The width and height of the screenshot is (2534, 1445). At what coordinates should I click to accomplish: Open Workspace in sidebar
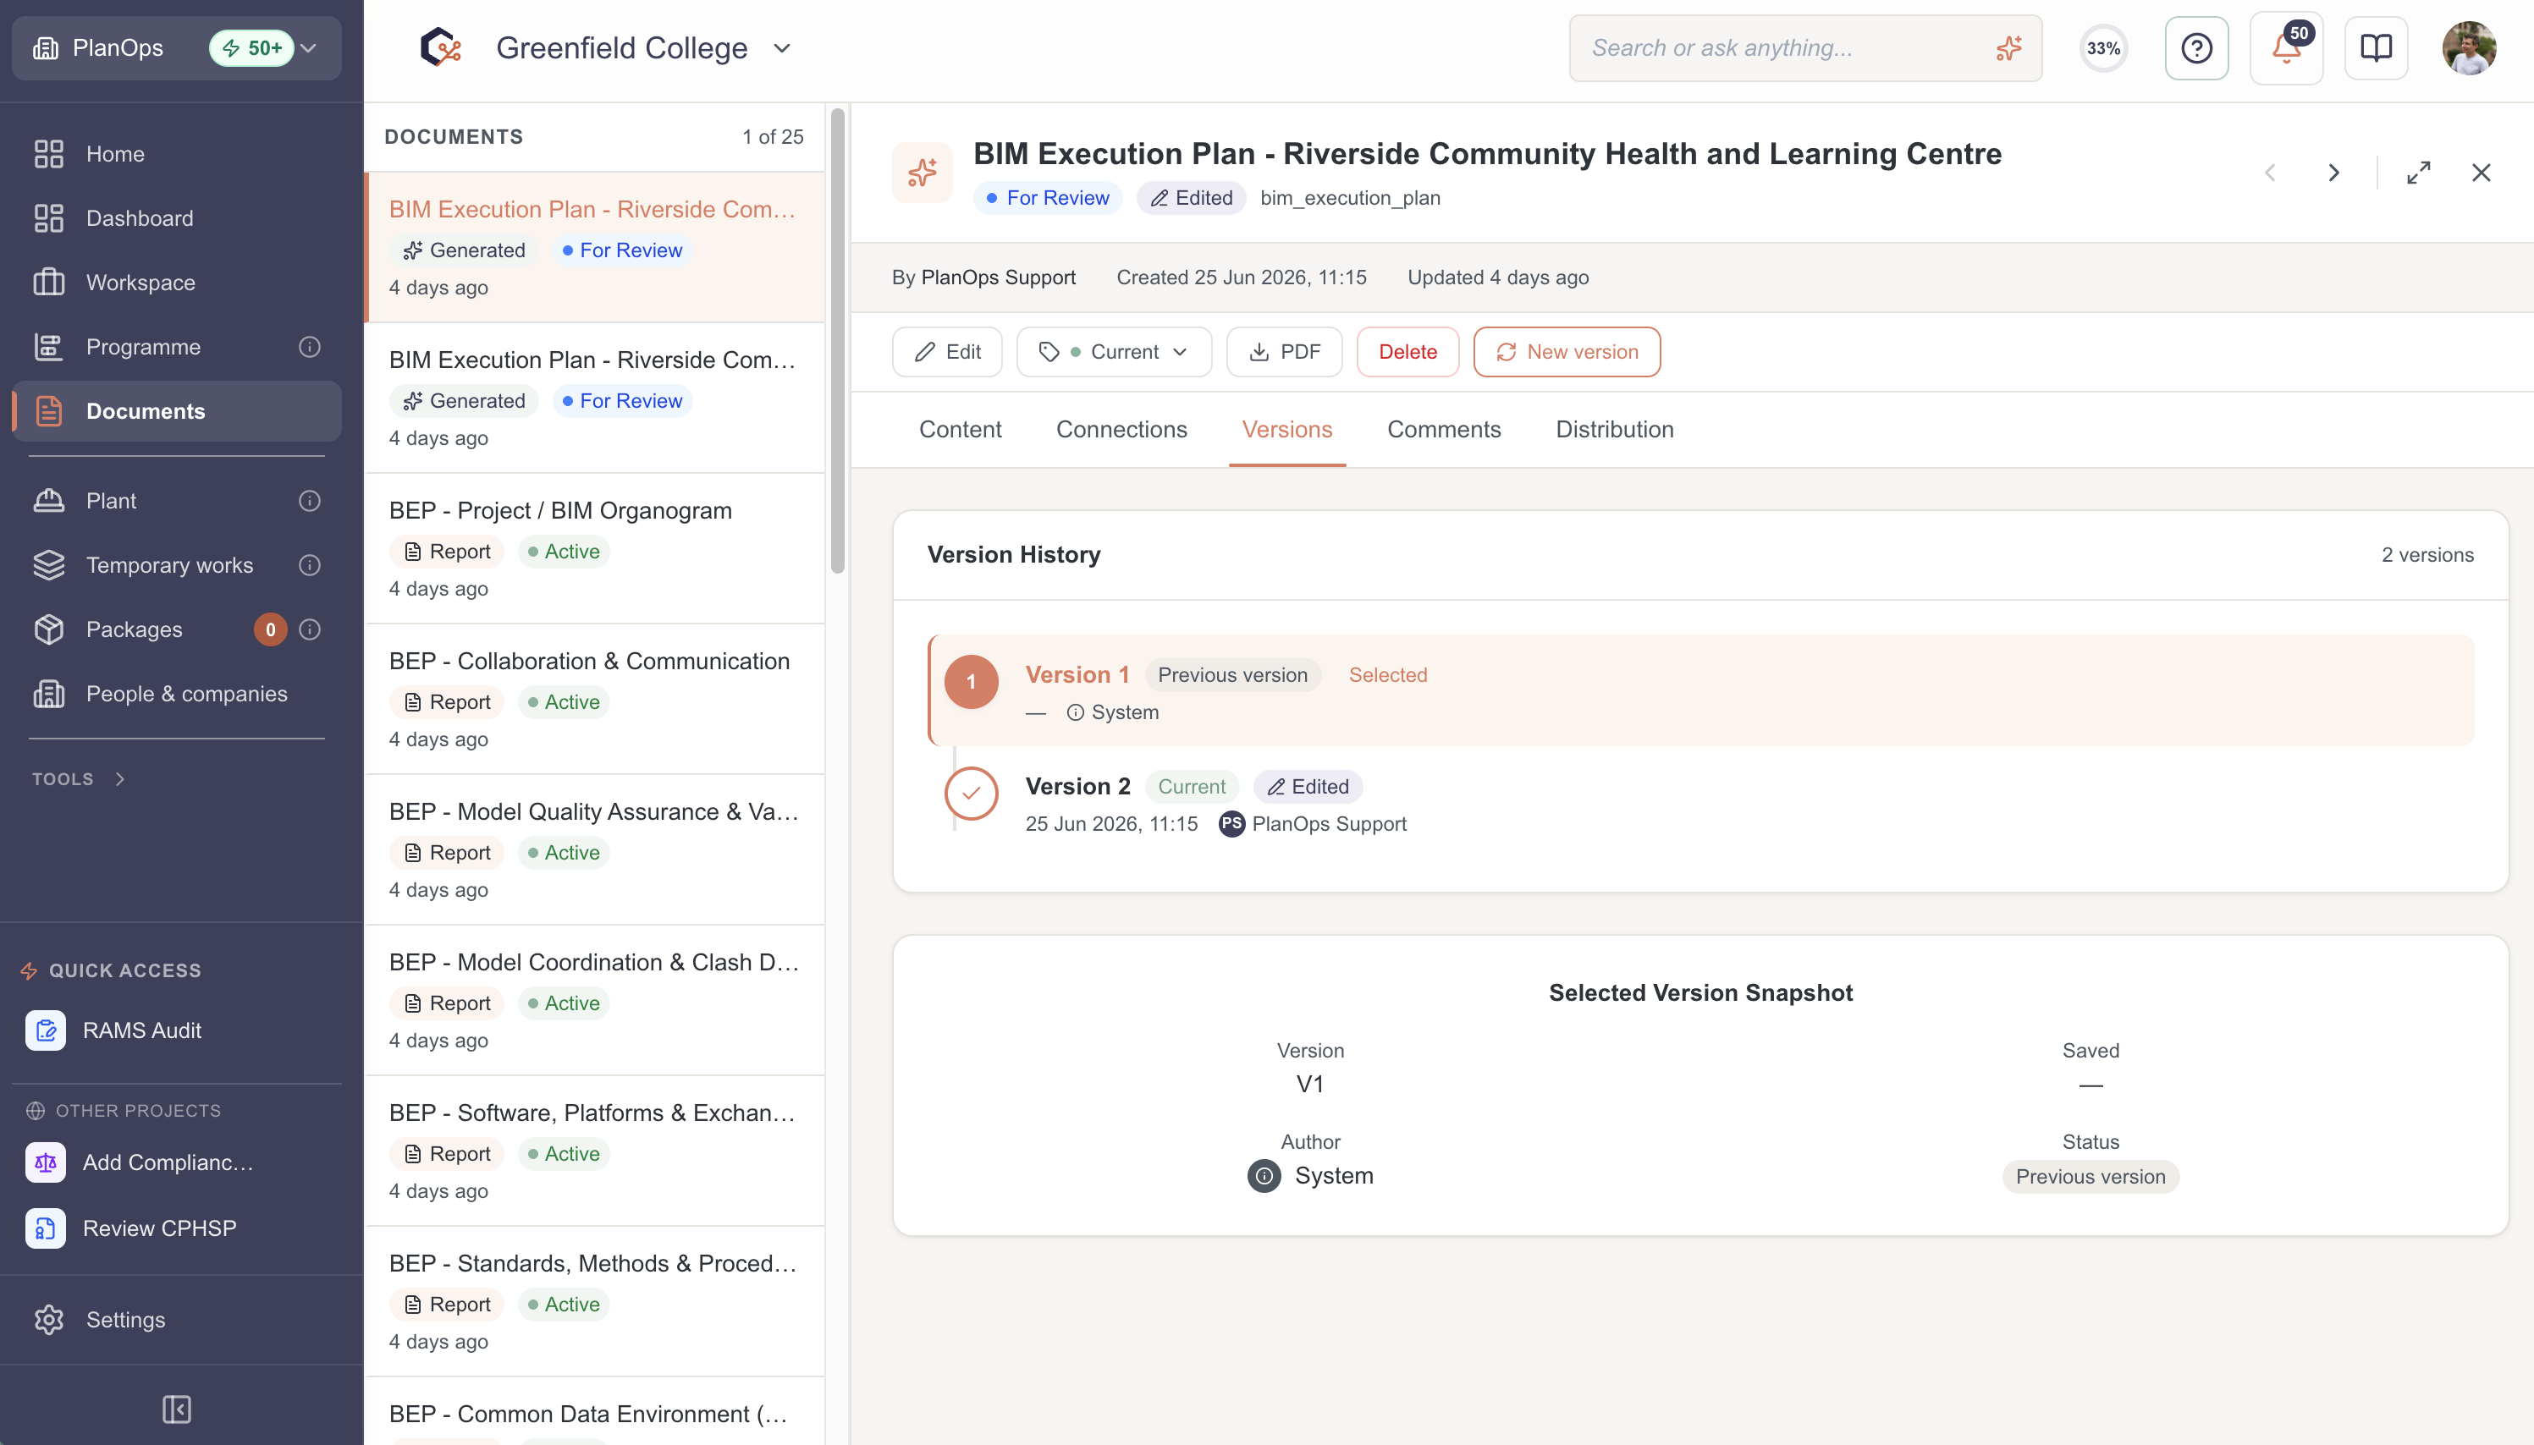(177, 282)
